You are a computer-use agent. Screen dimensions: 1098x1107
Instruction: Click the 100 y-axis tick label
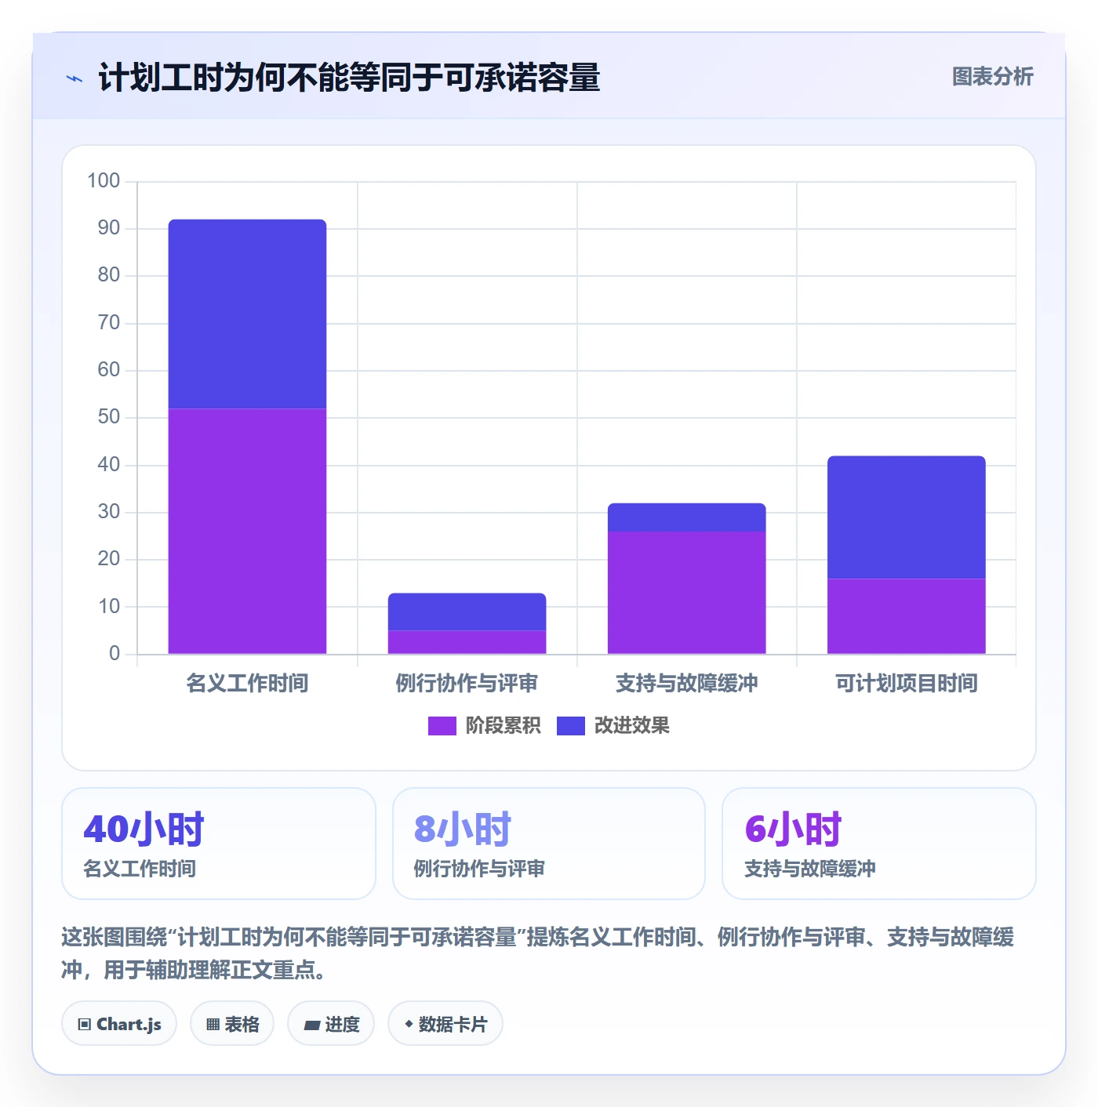click(x=104, y=181)
